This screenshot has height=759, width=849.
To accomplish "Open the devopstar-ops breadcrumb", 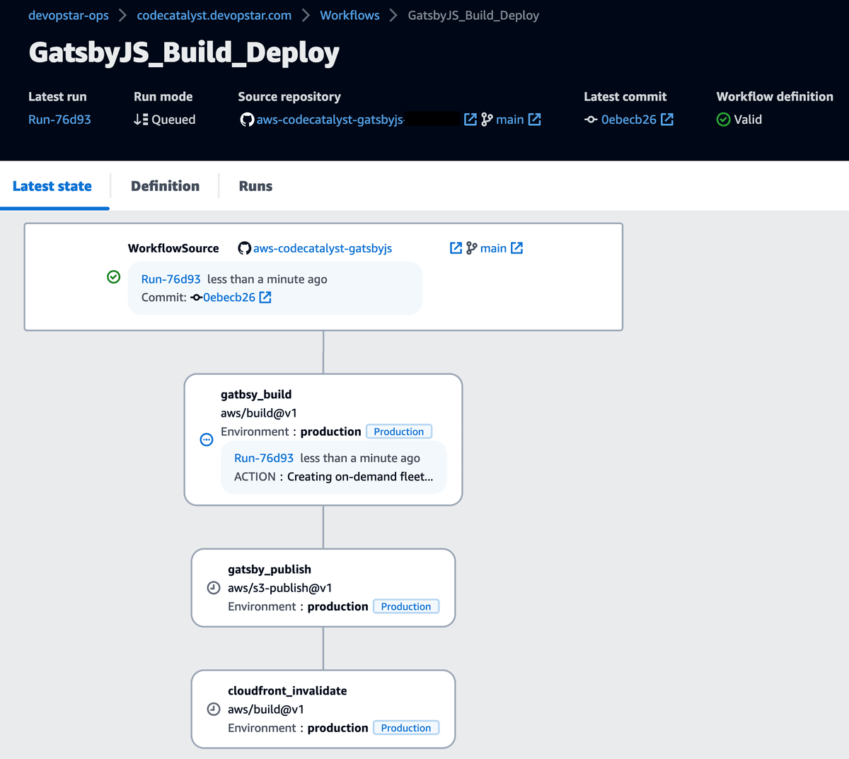I will pyautogui.click(x=68, y=14).
